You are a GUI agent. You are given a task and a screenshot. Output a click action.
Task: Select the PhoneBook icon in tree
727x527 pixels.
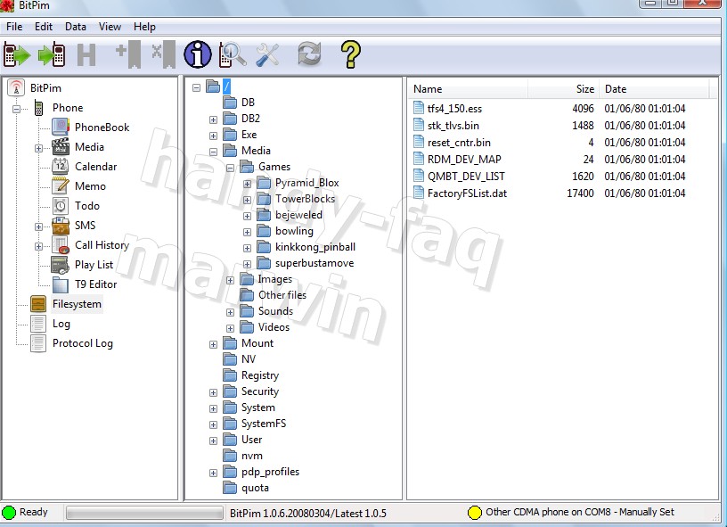pyautogui.click(x=61, y=128)
